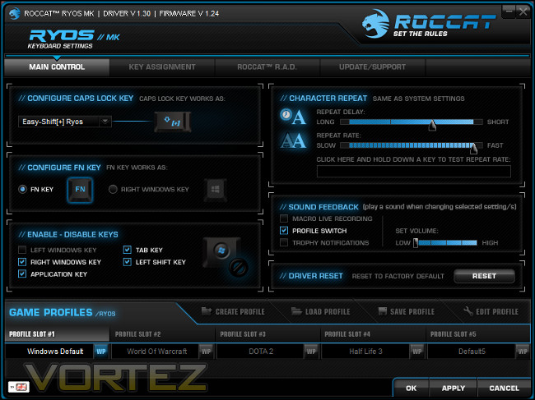
Task: Click the WP icon beside Windows Default
Action: point(101,352)
